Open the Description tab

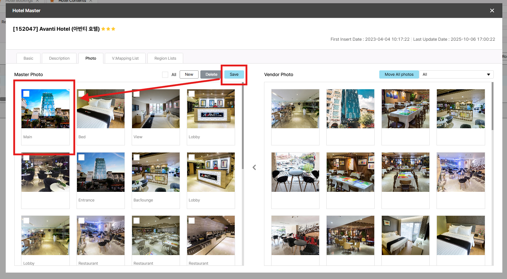tap(59, 58)
